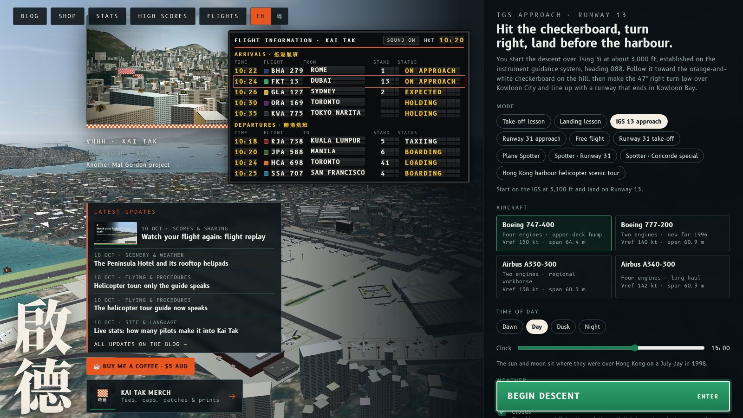Select arrival row BHA 279 ROME
This screenshot has height=418, width=743.
tap(349, 71)
